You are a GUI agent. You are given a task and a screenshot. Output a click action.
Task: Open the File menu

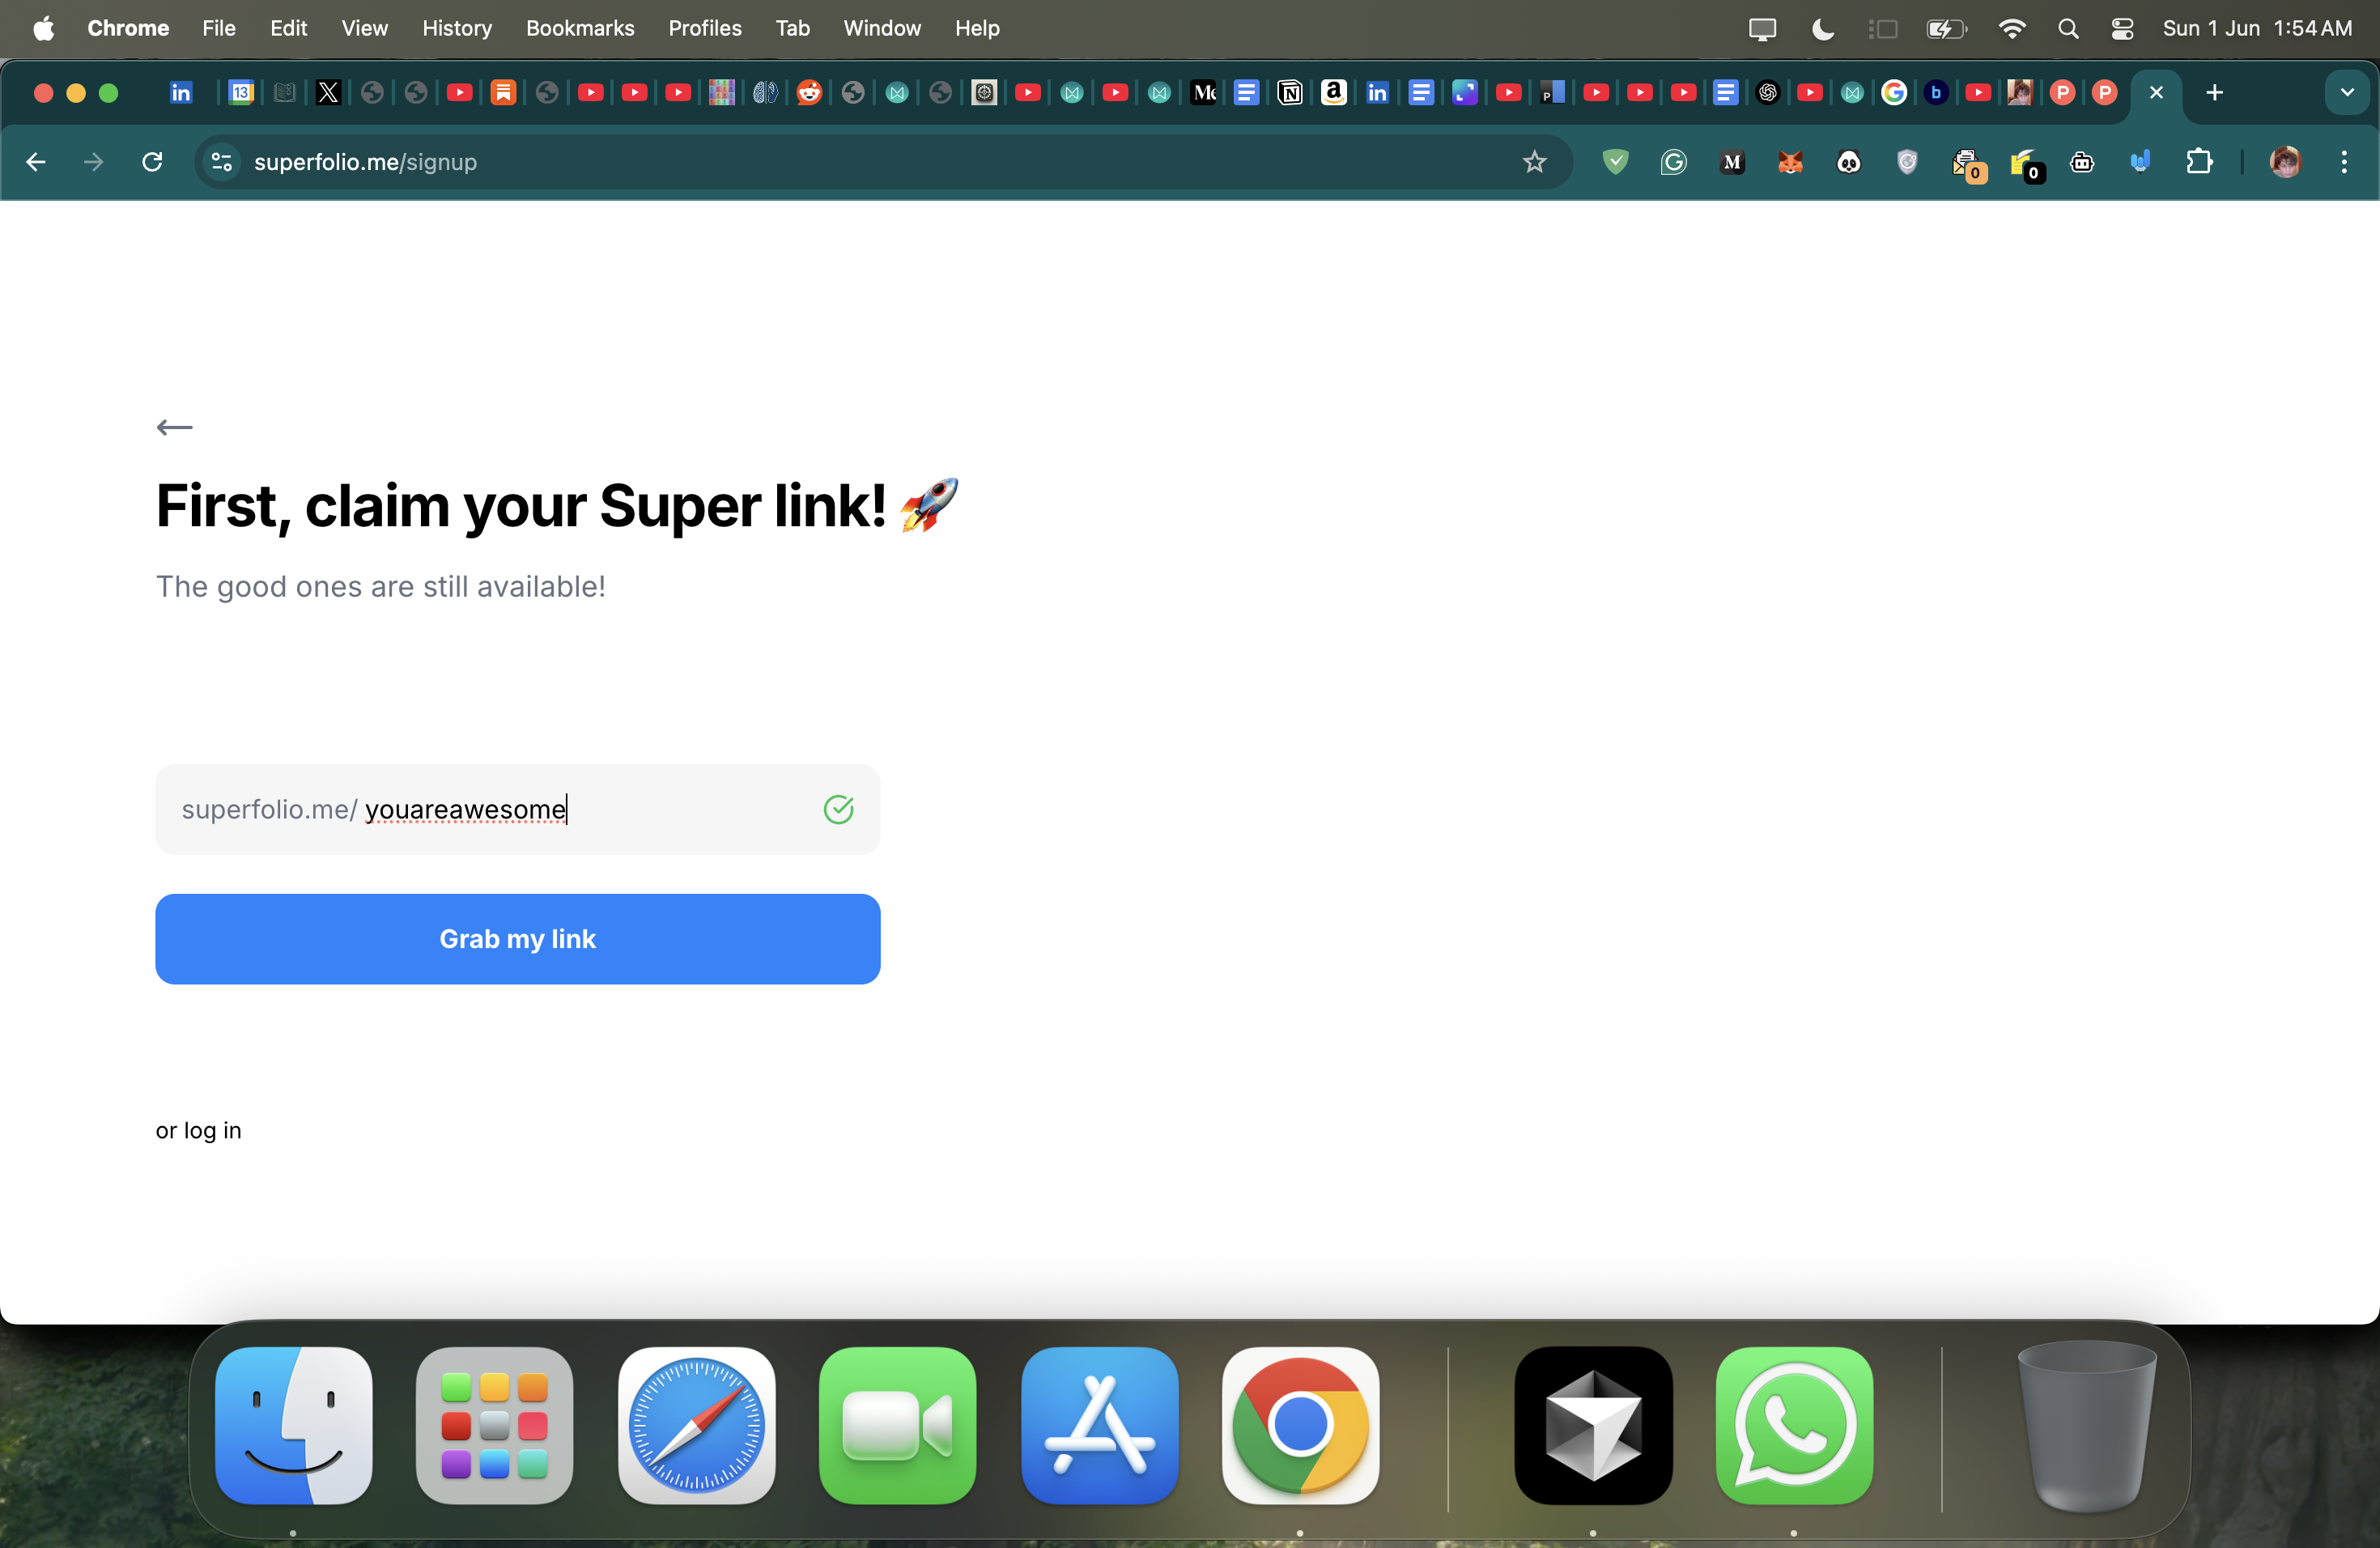click(219, 28)
